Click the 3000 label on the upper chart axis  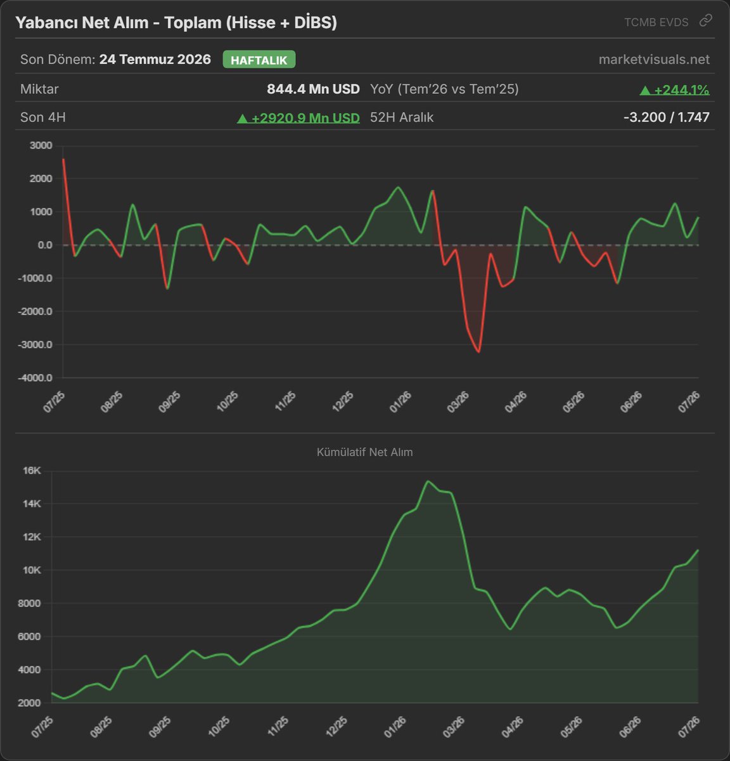click(41, 145)
